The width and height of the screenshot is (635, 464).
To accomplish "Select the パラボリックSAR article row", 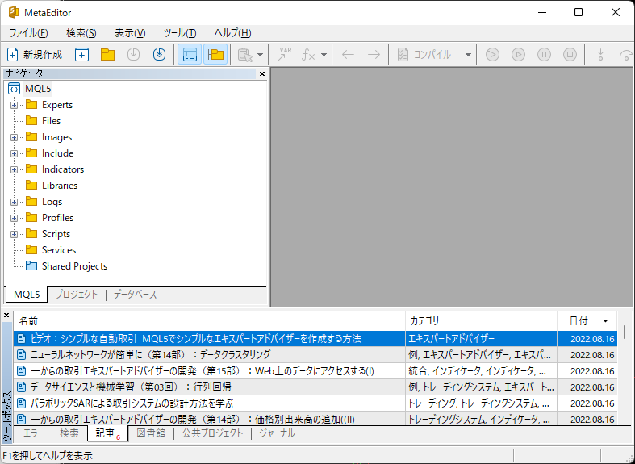I will coord(315,403).
